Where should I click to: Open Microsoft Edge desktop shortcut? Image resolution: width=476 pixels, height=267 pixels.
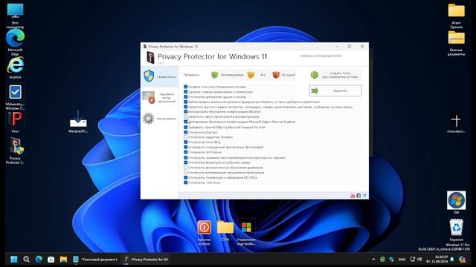(15, 42)
